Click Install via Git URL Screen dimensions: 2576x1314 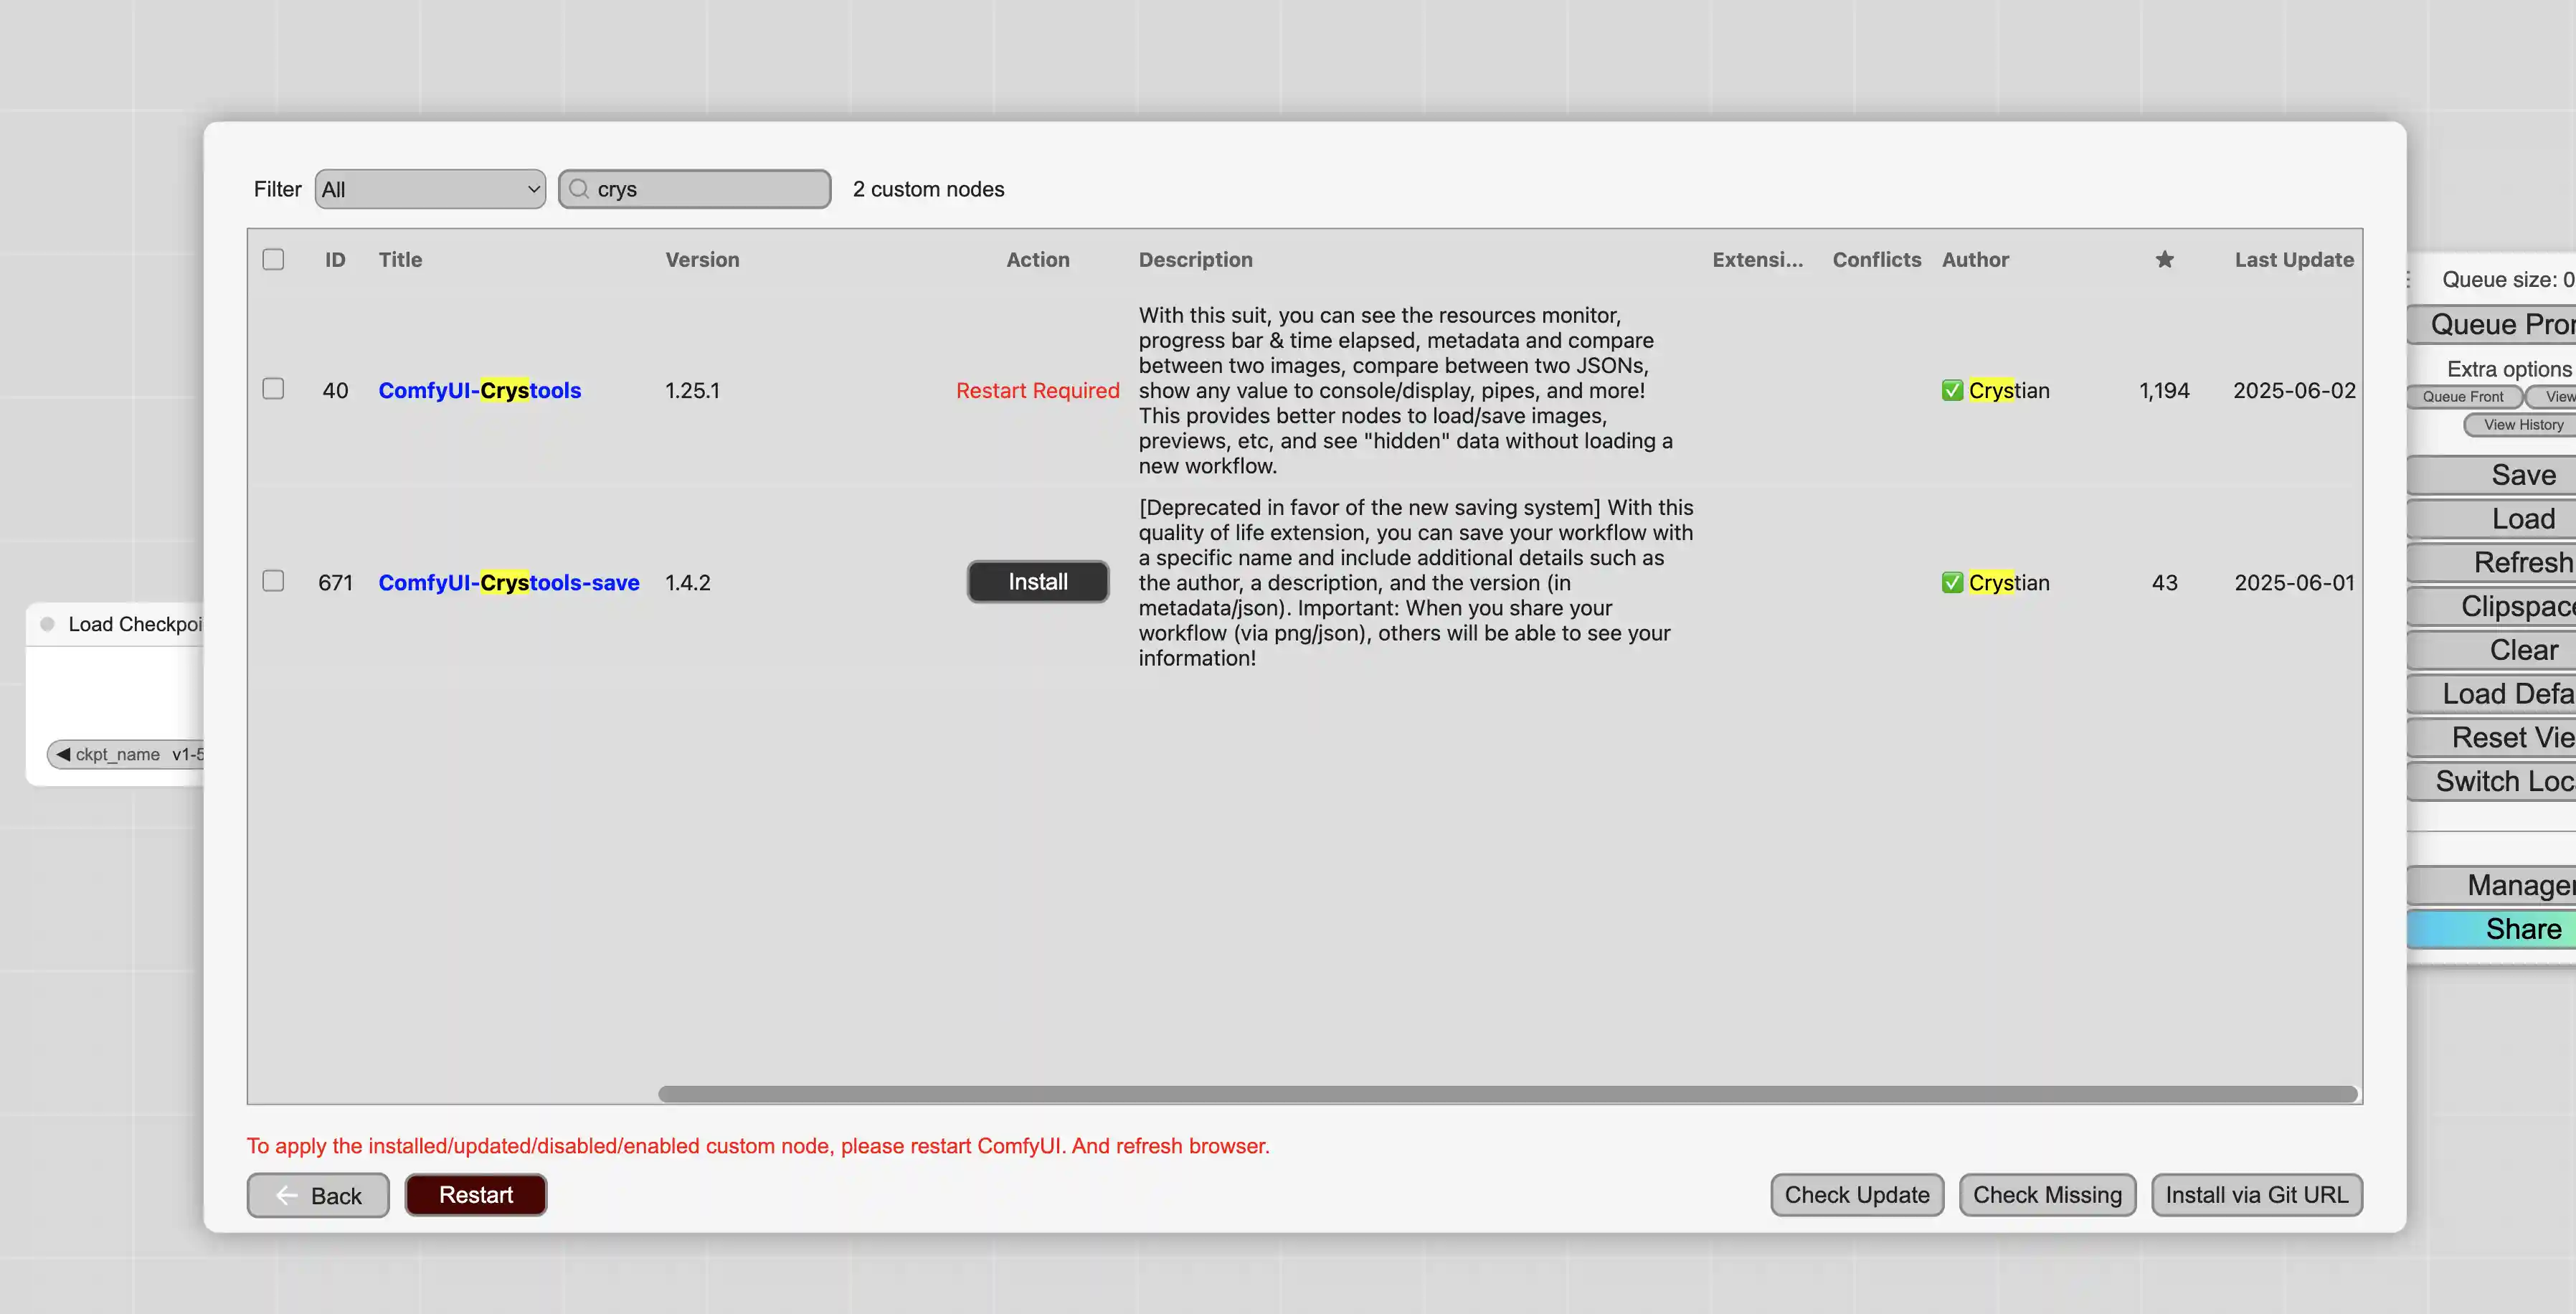[x=2257, y=1195]
